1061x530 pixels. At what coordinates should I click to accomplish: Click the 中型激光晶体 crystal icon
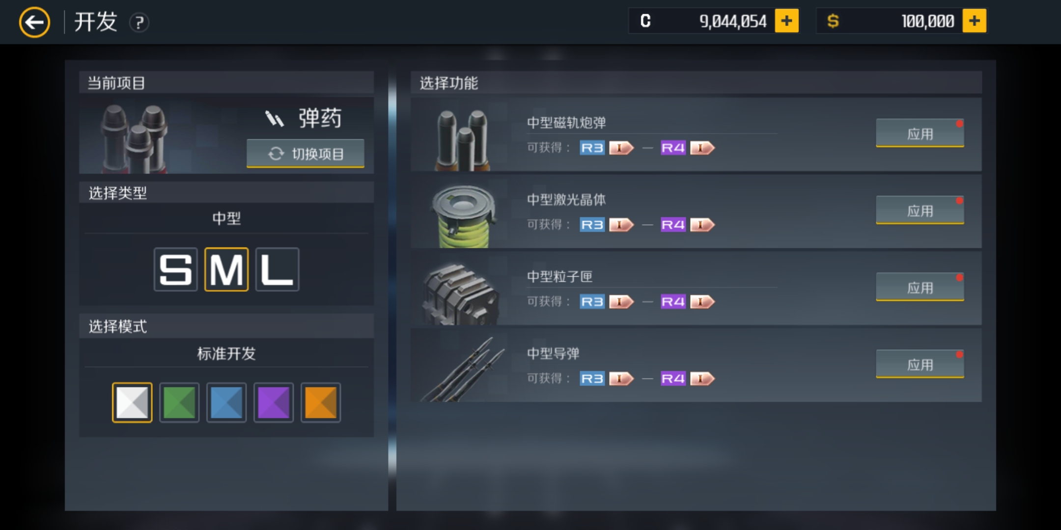click(x=463, y=216)
